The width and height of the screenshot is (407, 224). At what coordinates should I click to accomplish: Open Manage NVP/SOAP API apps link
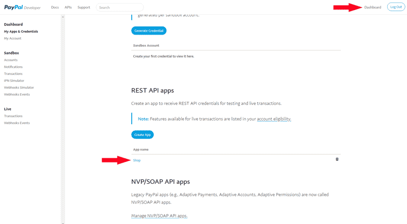click(x=159, y=216)
